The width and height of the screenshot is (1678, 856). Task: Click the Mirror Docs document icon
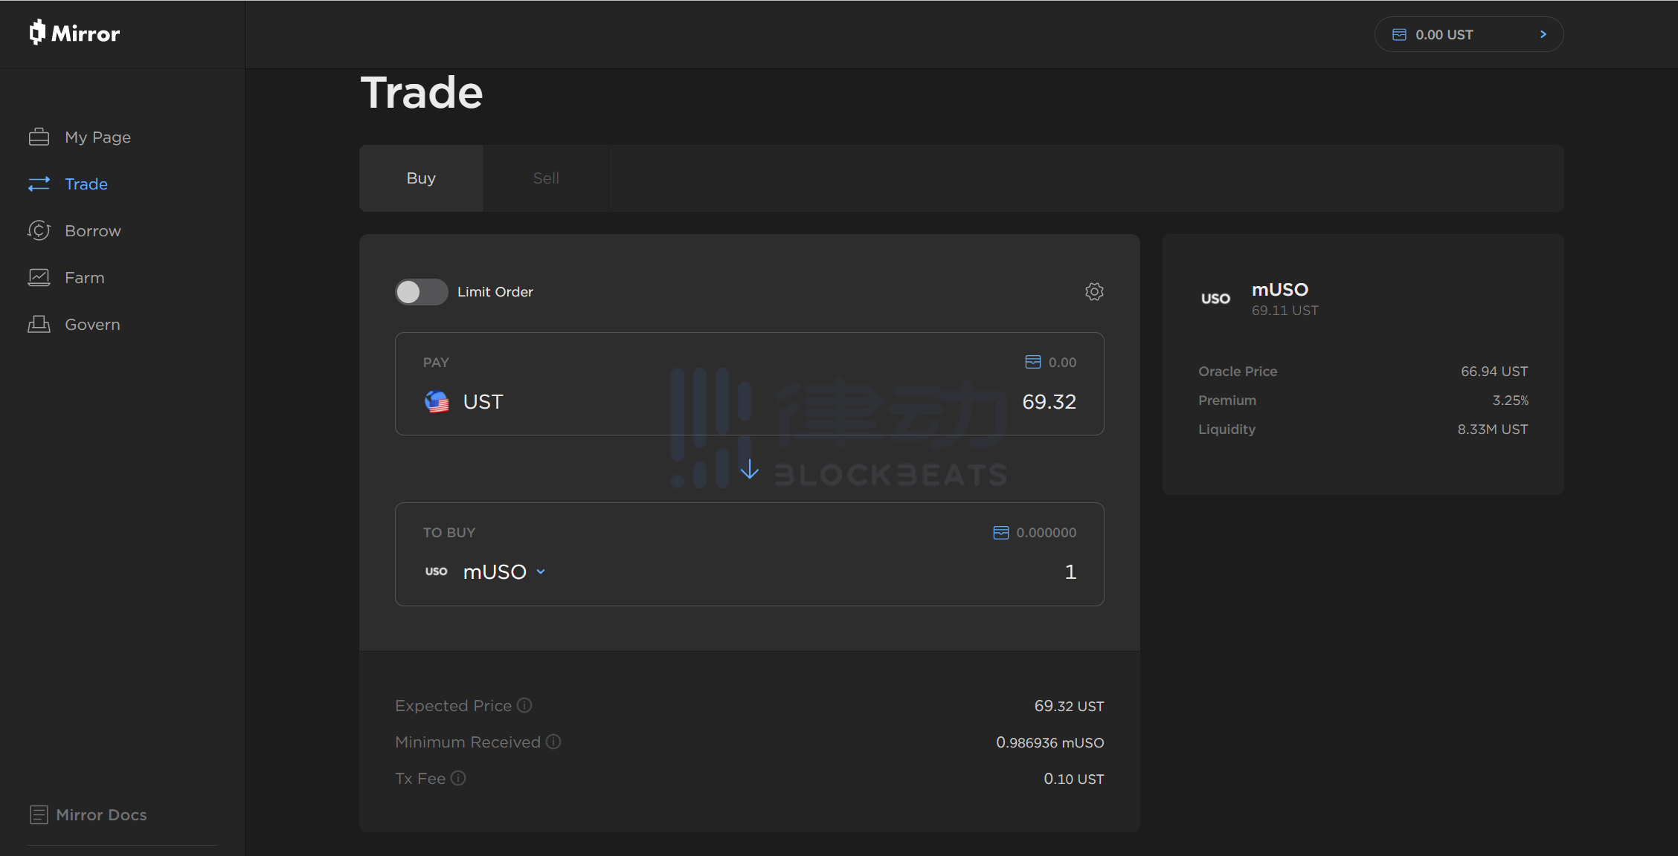[x=39, y=814]
